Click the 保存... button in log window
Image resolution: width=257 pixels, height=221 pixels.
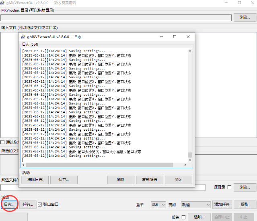click(x=64, y=180)
